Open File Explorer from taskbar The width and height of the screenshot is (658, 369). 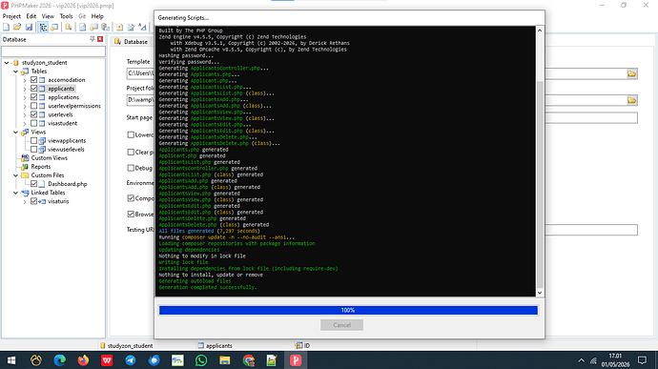224,360
